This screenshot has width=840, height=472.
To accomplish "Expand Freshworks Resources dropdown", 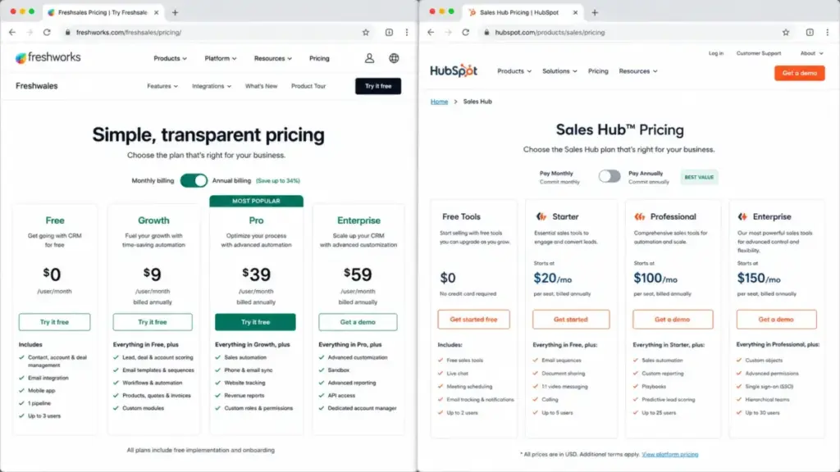I will (272, 58).
